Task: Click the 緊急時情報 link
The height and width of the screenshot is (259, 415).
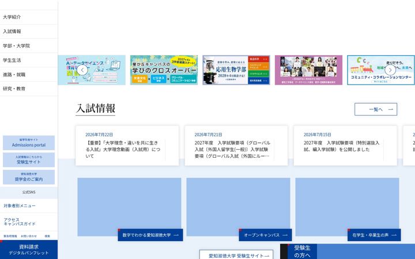Action: click(x=10, y=236)
